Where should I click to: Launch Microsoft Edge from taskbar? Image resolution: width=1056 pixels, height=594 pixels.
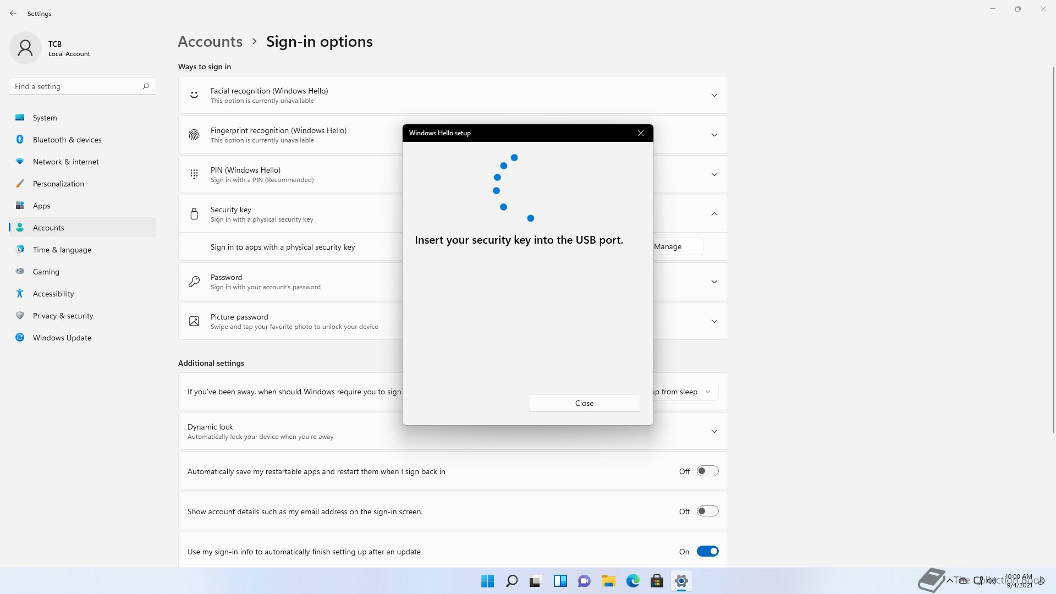(x=632, y=581)
